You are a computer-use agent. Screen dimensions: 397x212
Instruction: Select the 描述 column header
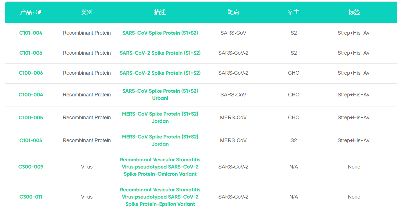point(160,12)
